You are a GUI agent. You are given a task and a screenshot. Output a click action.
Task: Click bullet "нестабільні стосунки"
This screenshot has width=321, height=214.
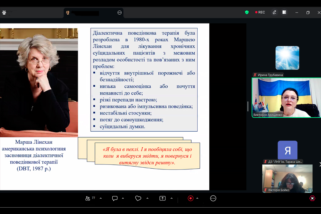click(126, 113)
